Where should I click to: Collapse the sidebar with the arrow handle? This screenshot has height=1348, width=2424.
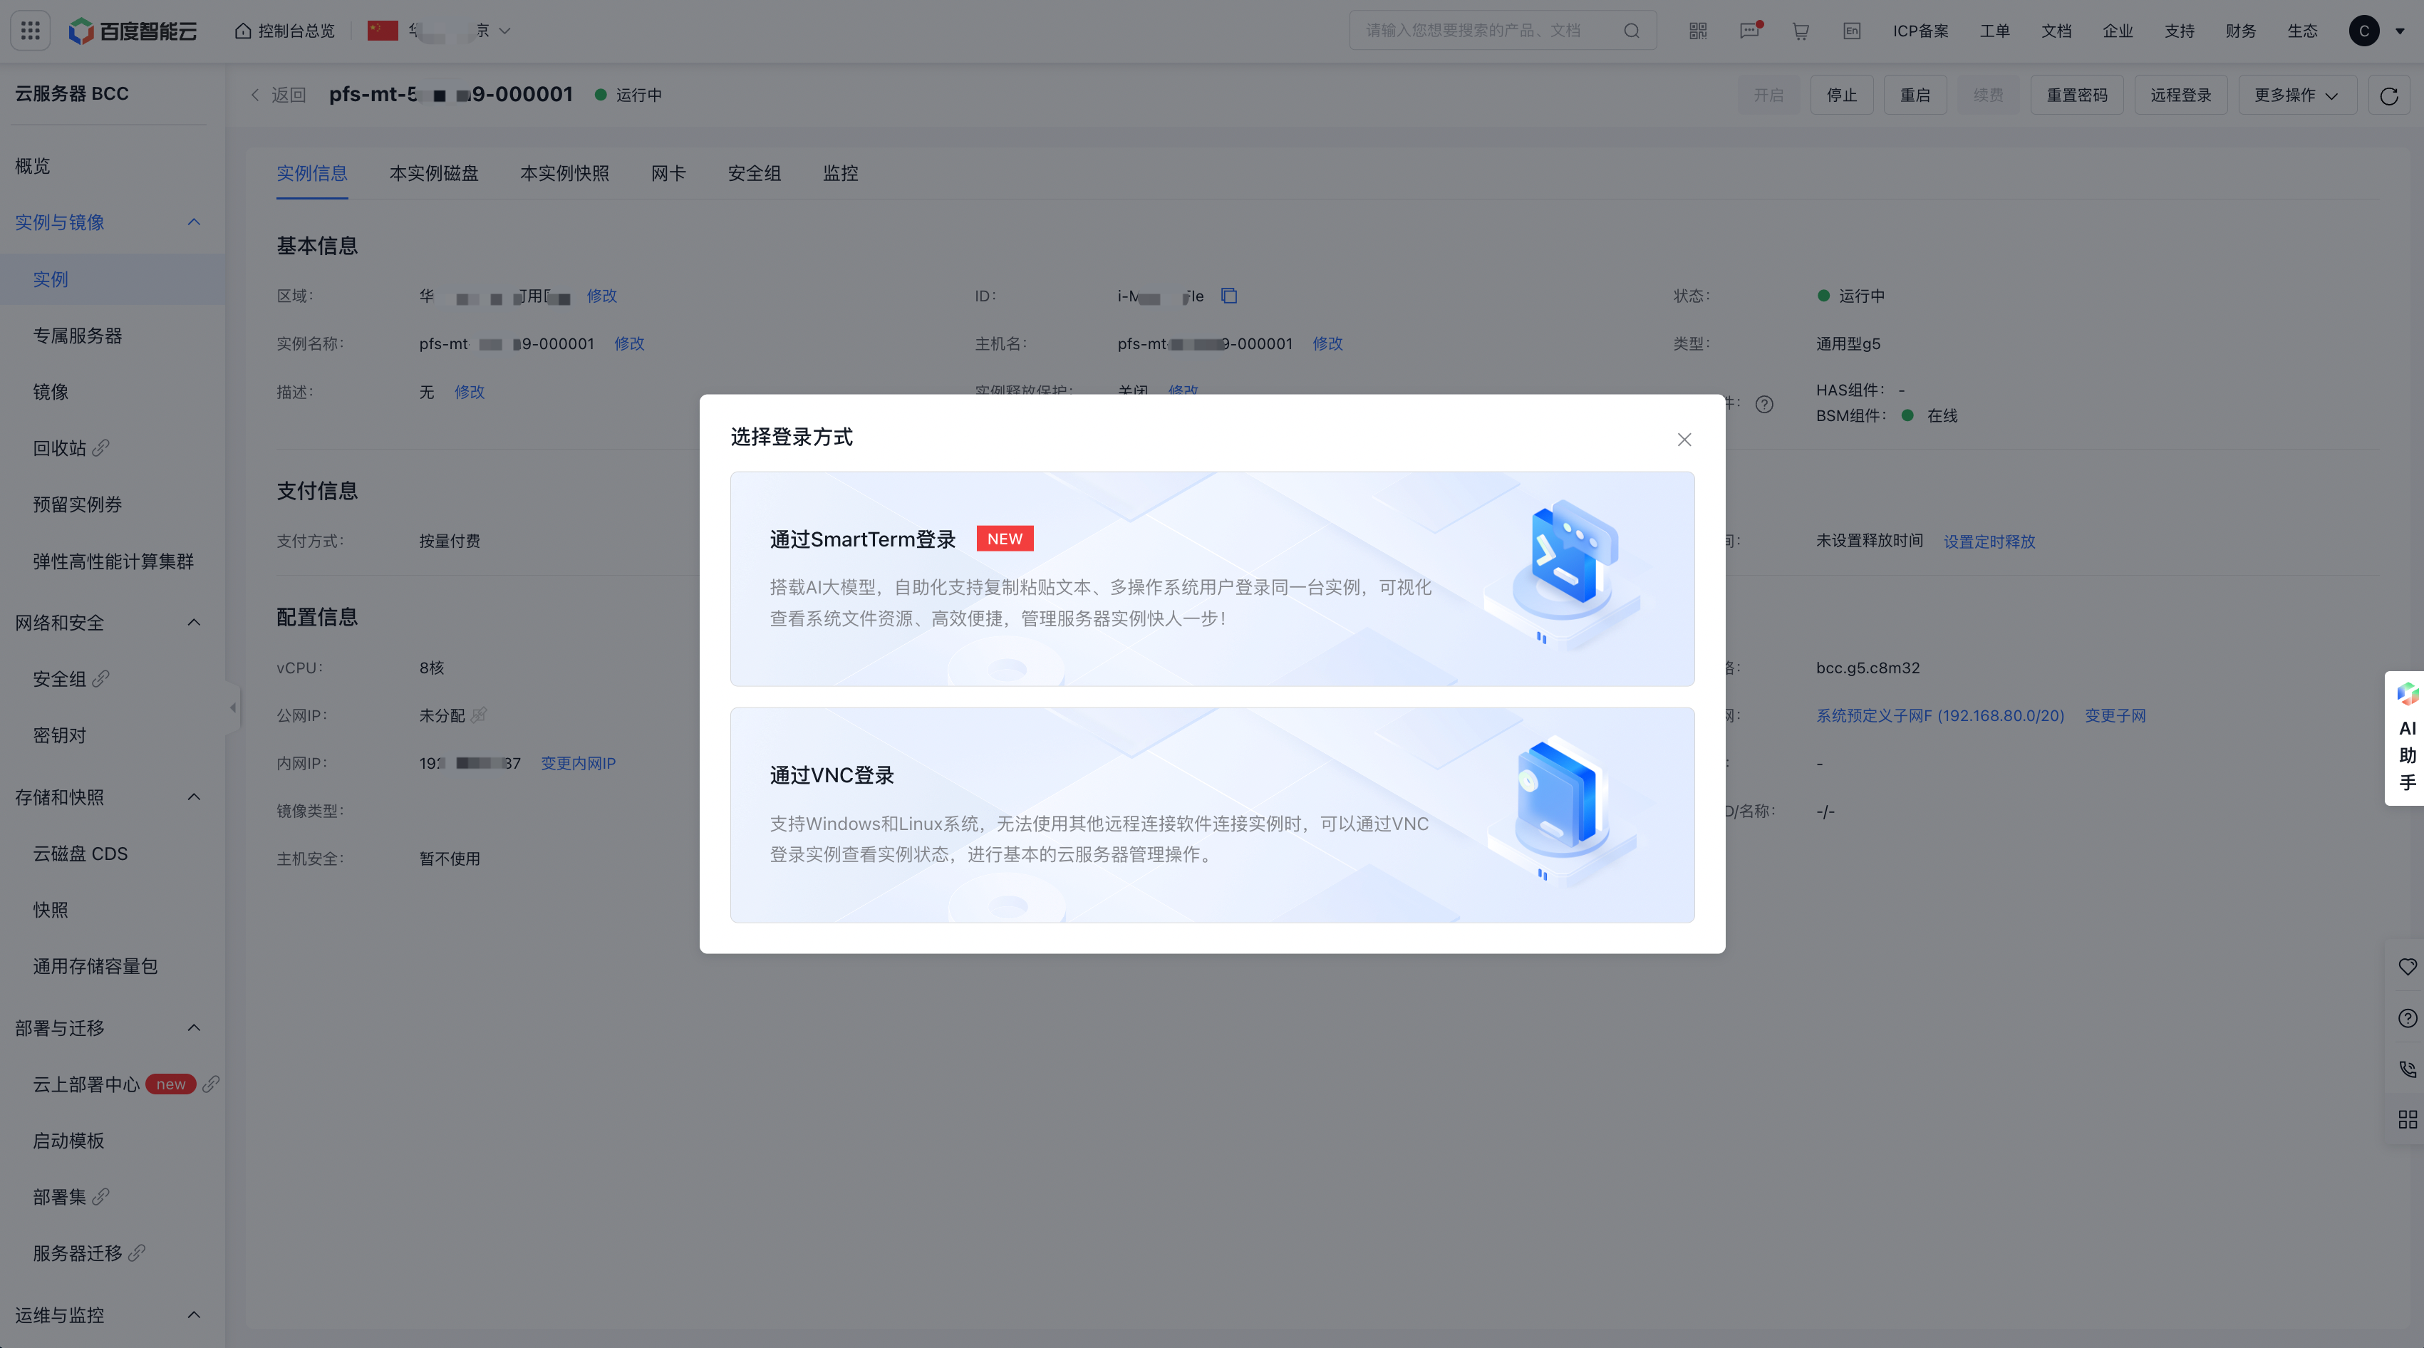point(232,707)
